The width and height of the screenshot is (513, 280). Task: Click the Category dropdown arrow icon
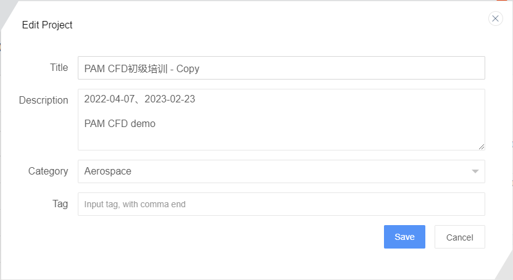(x=475, y=171)
